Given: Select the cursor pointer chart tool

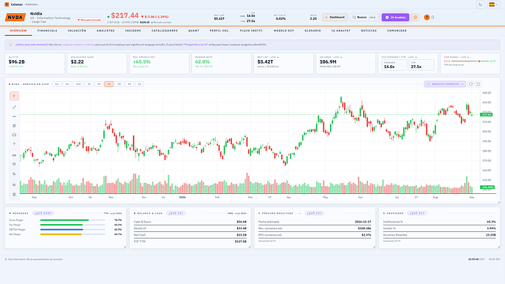Looking at the screenshot, I should [14, 96].
